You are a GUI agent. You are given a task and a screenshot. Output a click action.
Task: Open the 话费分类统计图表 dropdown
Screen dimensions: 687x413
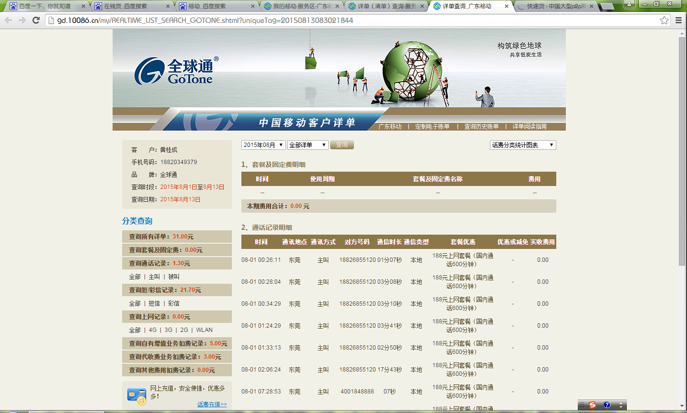coord(523,145)
